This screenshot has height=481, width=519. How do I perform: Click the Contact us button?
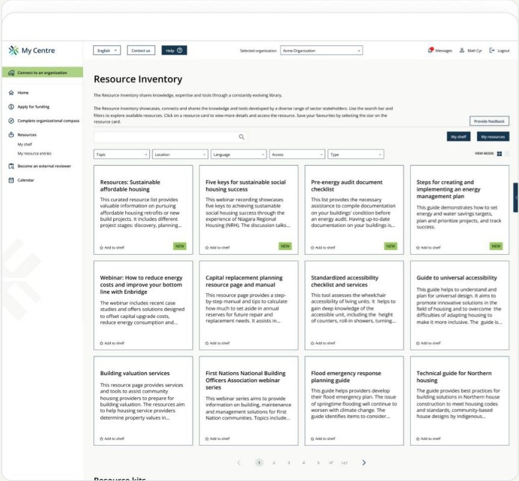pyautogui.click(x=141, y=51)
